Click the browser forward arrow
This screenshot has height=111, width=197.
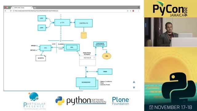pyautogui.click(x=8, y=11)
